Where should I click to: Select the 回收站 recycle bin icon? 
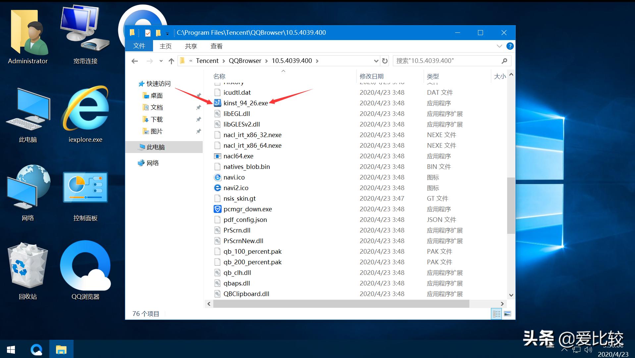(x=28, y=265)
